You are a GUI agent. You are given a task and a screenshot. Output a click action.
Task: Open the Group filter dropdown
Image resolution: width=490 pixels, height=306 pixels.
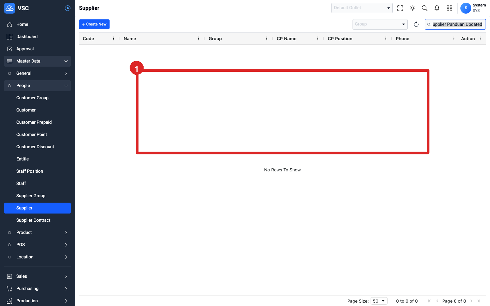click(x=380, y=24)
